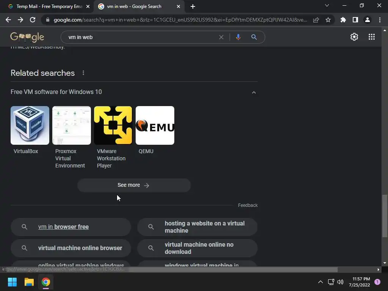The height and width of the screenshot is (291, 388).
Task: Click the 'QEMU' label
Action: 146,151
